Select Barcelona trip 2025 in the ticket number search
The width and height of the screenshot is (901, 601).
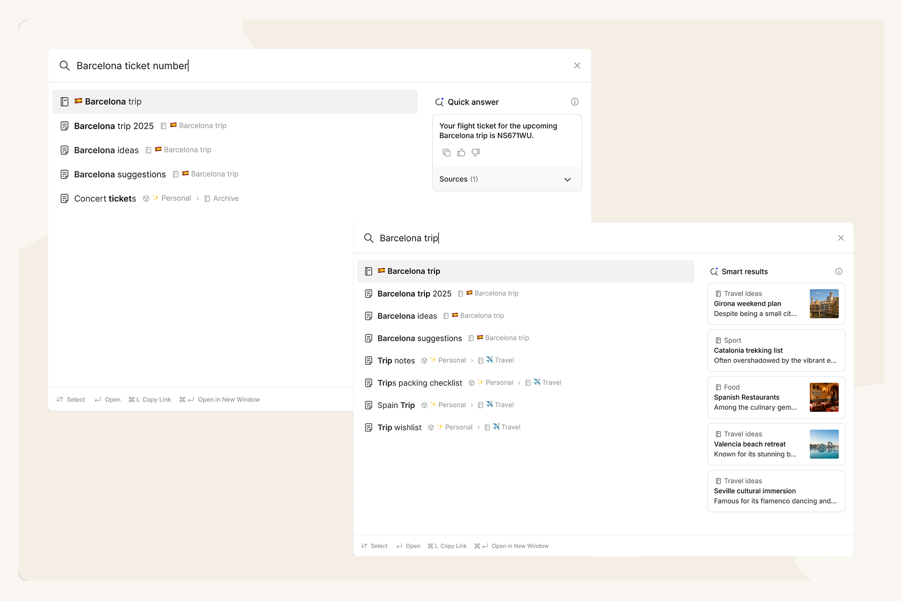coord(114,126)
